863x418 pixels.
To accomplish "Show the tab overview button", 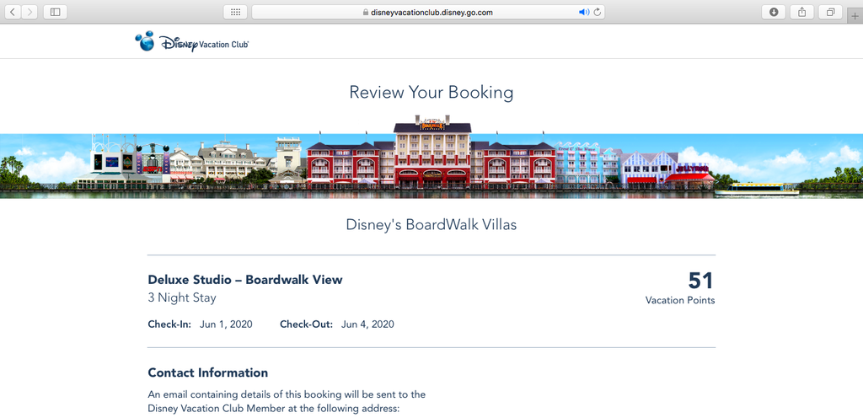I will pos(830,12).
